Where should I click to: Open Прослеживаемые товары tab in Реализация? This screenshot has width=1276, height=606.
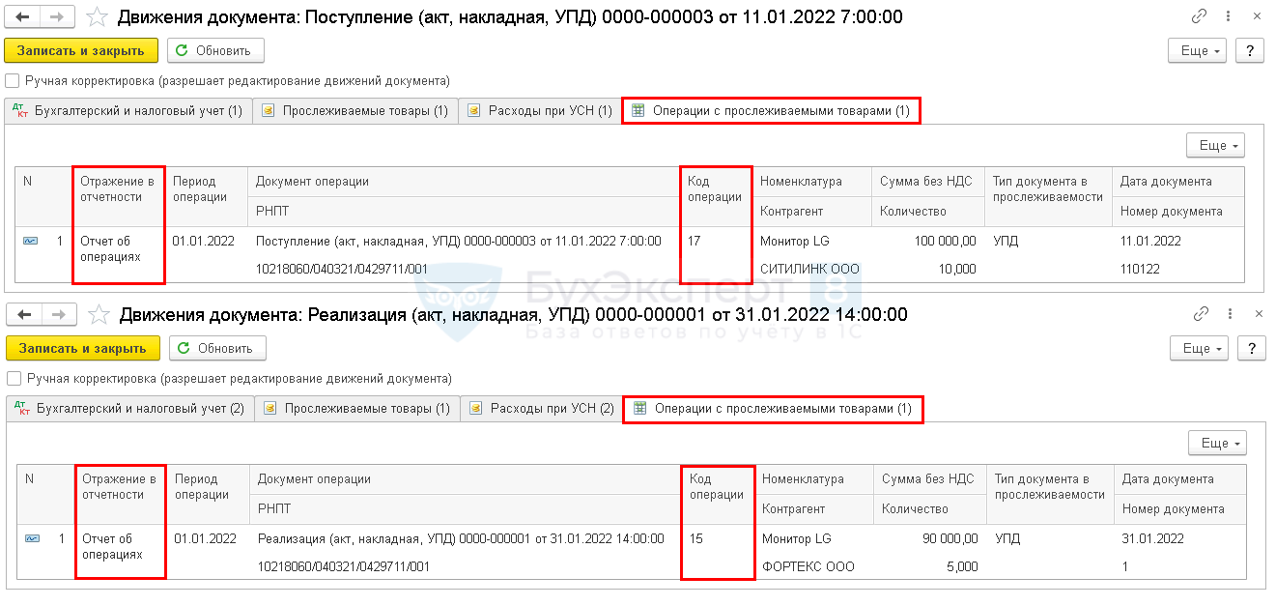356,409
